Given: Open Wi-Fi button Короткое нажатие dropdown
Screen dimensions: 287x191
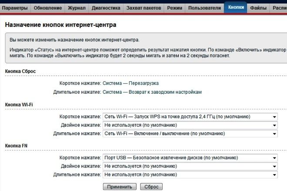Looking at the screenshot, I should [x=190, y=117].
